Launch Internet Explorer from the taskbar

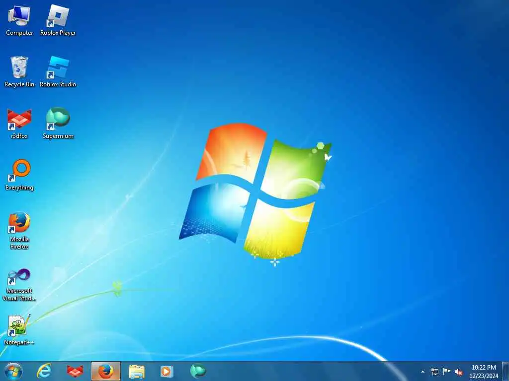(x=44, y=371)
